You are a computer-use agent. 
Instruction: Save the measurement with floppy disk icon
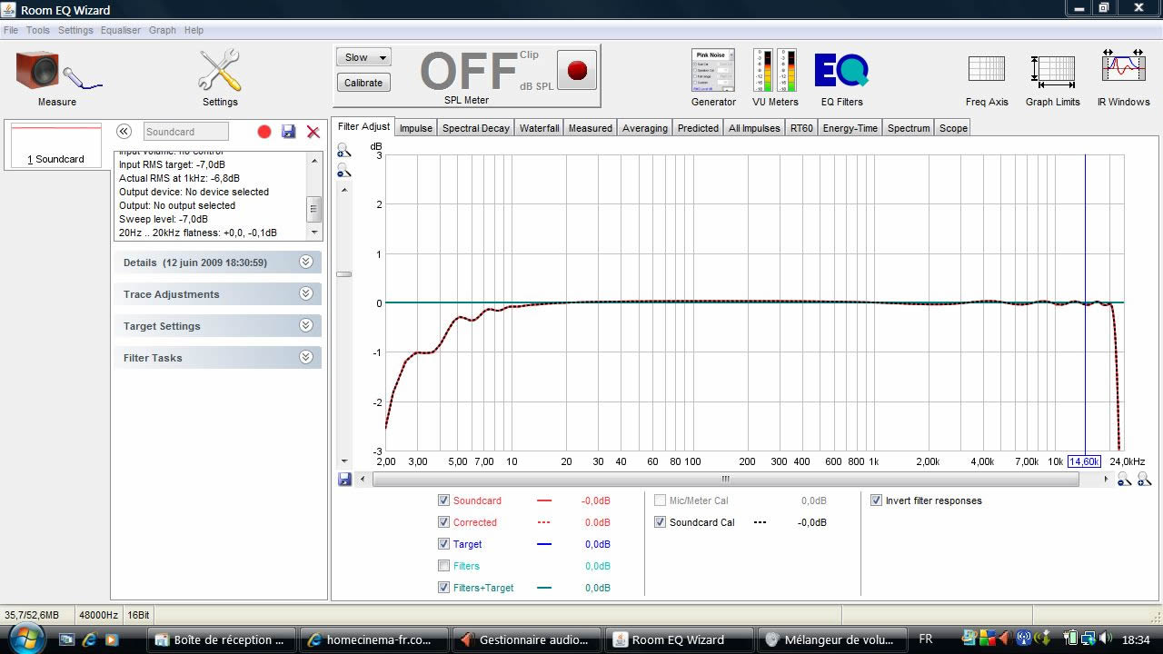pyautogui.click(x=289, y=132)
